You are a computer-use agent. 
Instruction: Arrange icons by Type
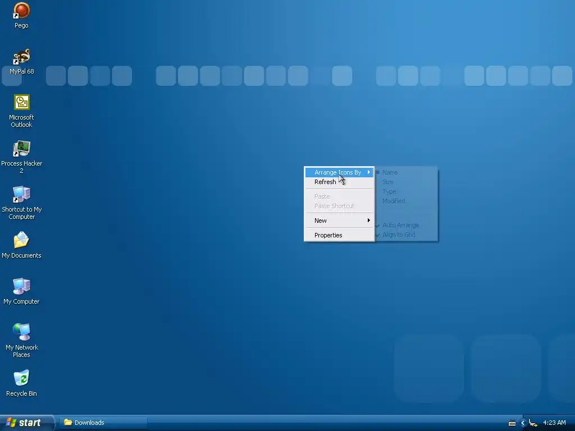click(x=407, y=191)
